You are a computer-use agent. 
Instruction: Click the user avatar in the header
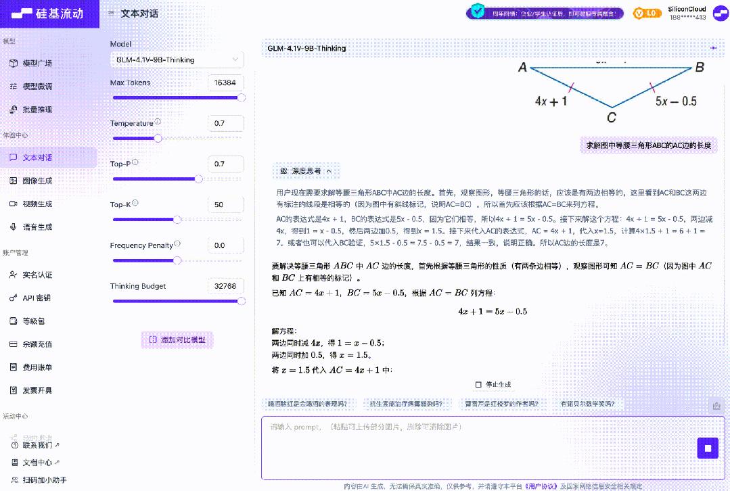pos(721,13)
